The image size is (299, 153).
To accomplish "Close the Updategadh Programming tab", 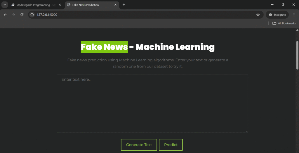I will [60, 5].
